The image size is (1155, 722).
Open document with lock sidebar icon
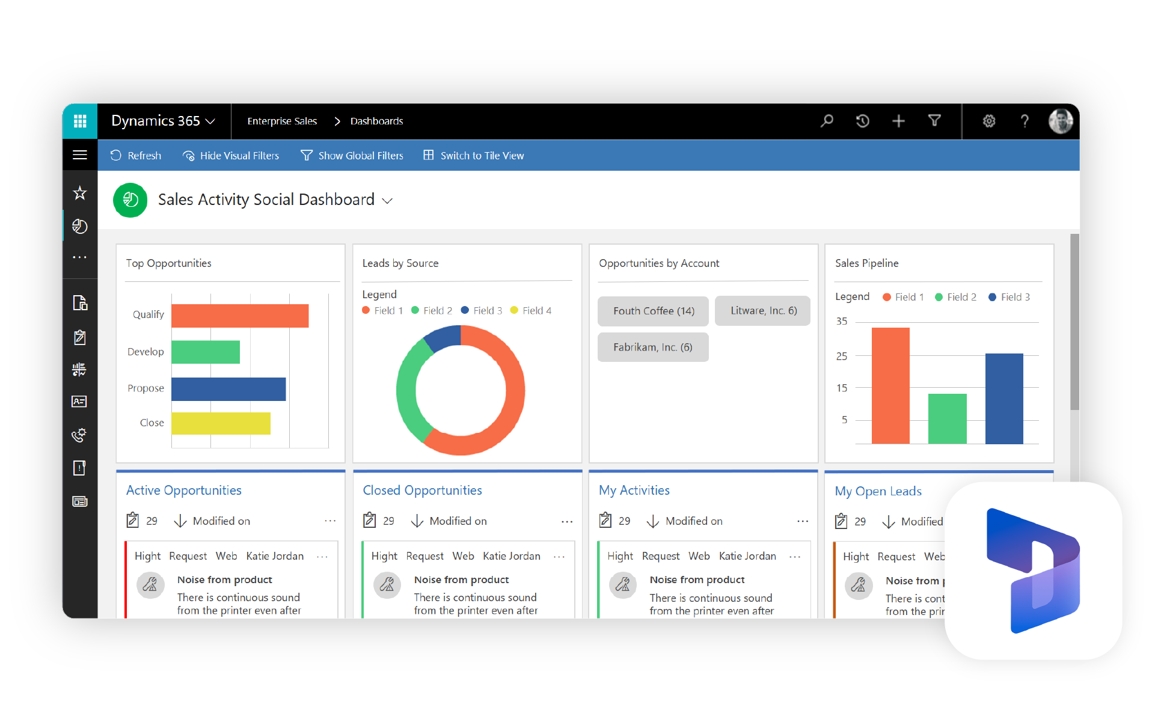coord(80,302)
